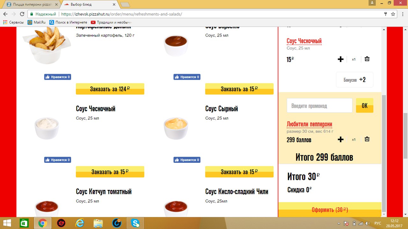This screenshot has height=229, width=408.
Task: Order Соус Чесночный for 15 rubles
Action: [x=110, y=172]
